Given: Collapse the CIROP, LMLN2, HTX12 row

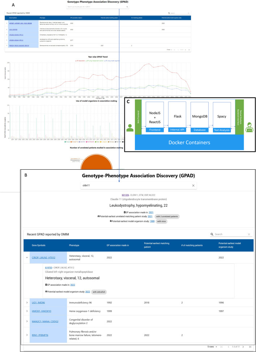Looking at the screenshot, I should pyautogui.click(x=27, y=258).
